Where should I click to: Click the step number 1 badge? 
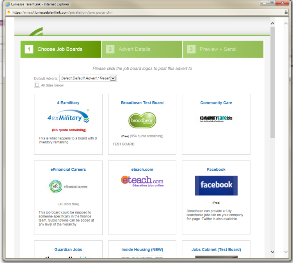(x=29, y=49)
